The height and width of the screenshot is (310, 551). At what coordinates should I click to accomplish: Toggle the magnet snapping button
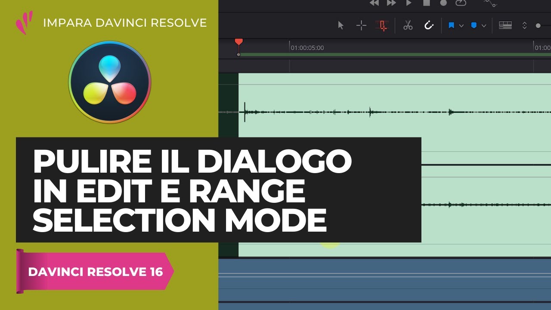coord(429,25)
